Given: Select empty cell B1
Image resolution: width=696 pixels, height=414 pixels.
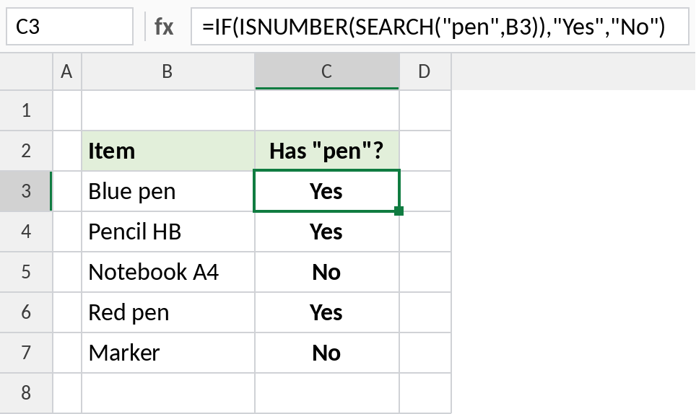Looking at the screenshot, I should 168,110.
